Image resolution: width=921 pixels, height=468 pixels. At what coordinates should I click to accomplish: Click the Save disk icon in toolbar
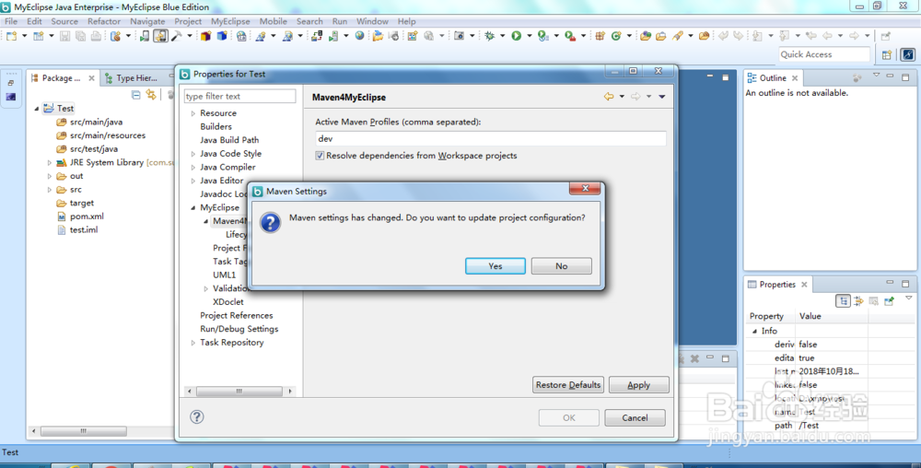click(x=64, y=36)
